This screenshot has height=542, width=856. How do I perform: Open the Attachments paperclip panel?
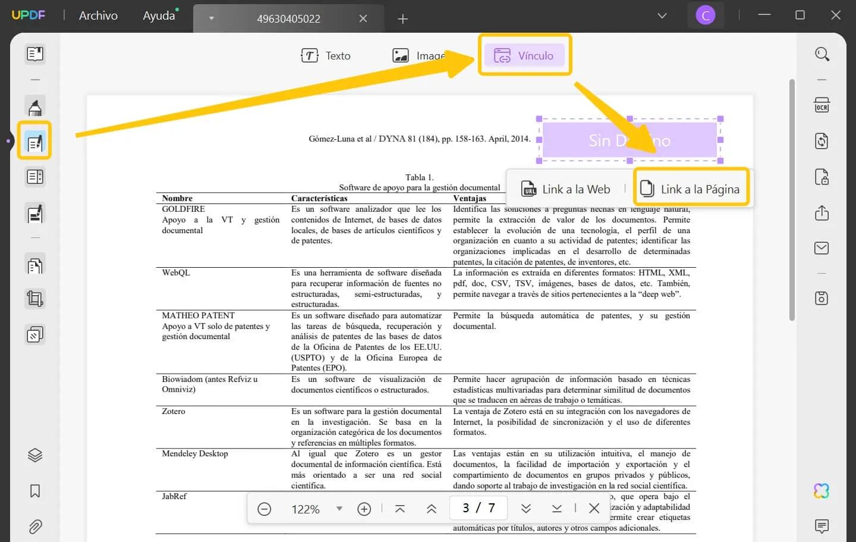pyautogui.click(x=35, y=527)
